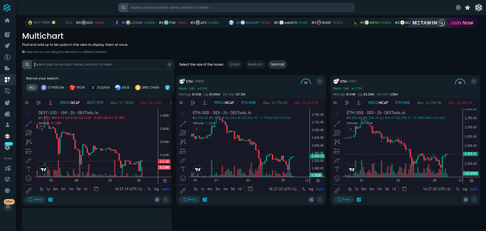The width and height of the screenshot is (486, 231).
Task: Toggle ETH/BNB in ETH/WBNB chart
Action: [248, 103]
